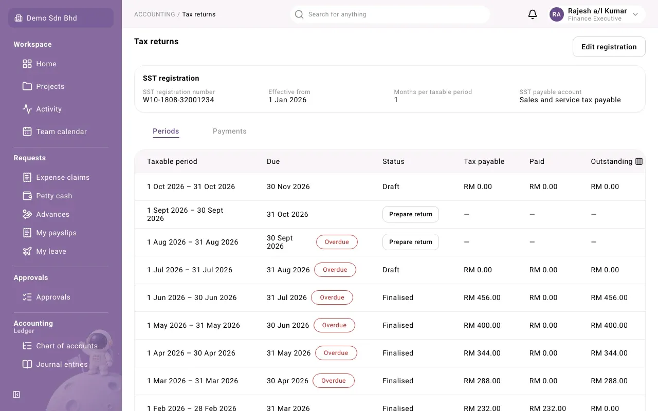Viewport: 658px width, 411px height.
Task: Click the RM 456.00 outstanding amount
Action: click(x=609, y=297)
